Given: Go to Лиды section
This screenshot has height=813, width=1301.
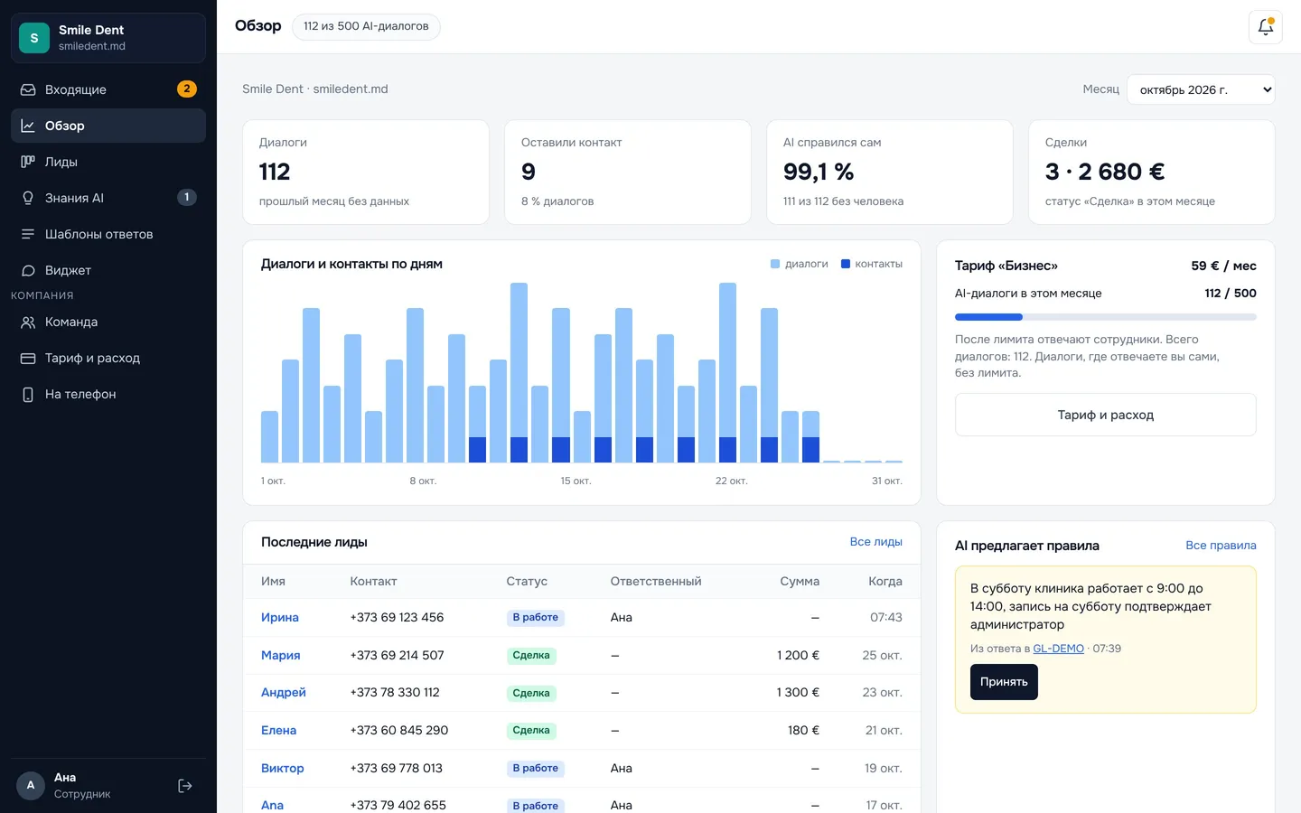Looking at the screenshot, I should 108,162.
